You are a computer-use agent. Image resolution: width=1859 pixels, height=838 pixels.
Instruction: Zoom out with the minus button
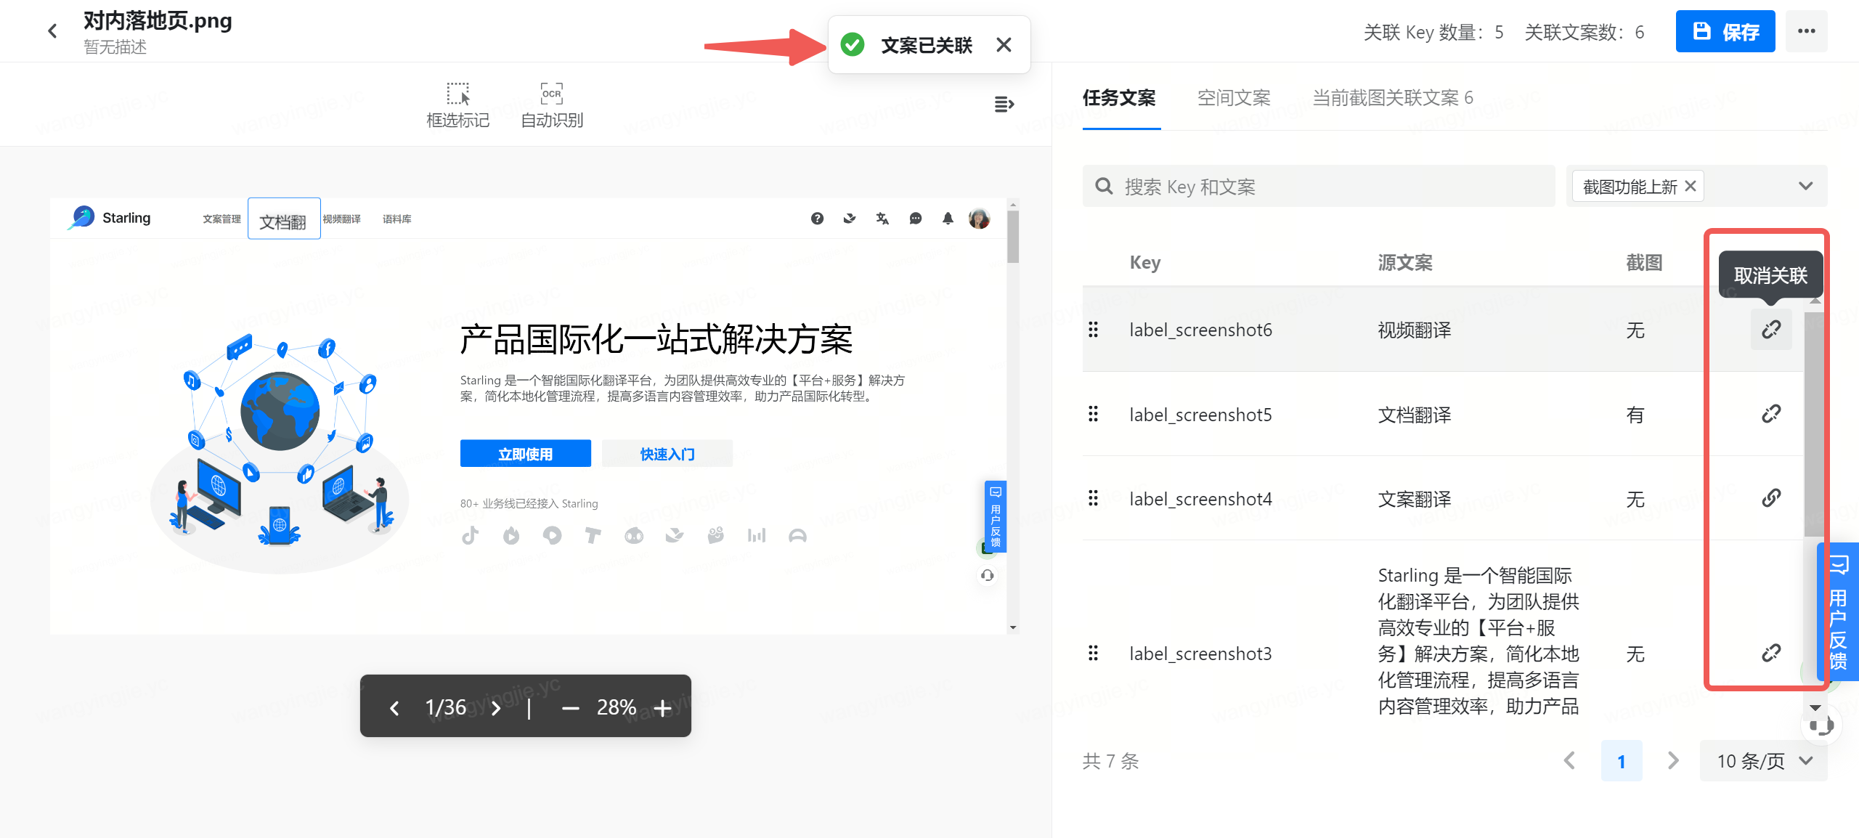570,707
